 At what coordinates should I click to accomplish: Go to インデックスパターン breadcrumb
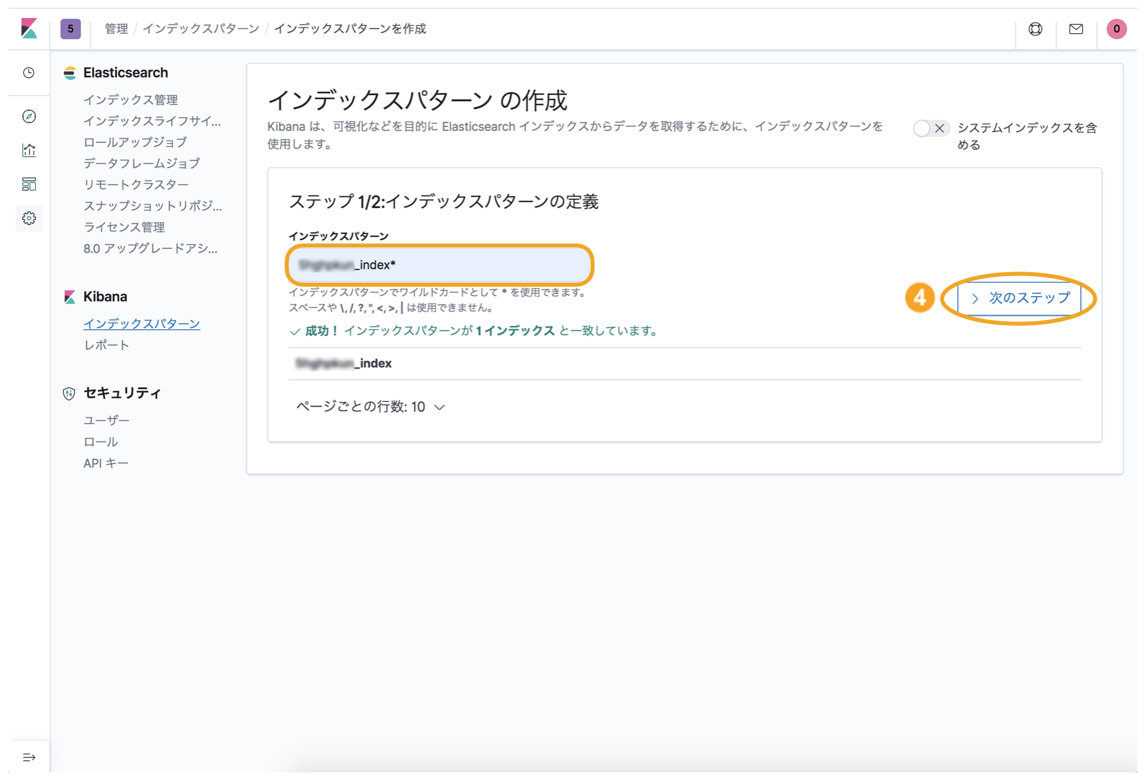pos(201,29)
